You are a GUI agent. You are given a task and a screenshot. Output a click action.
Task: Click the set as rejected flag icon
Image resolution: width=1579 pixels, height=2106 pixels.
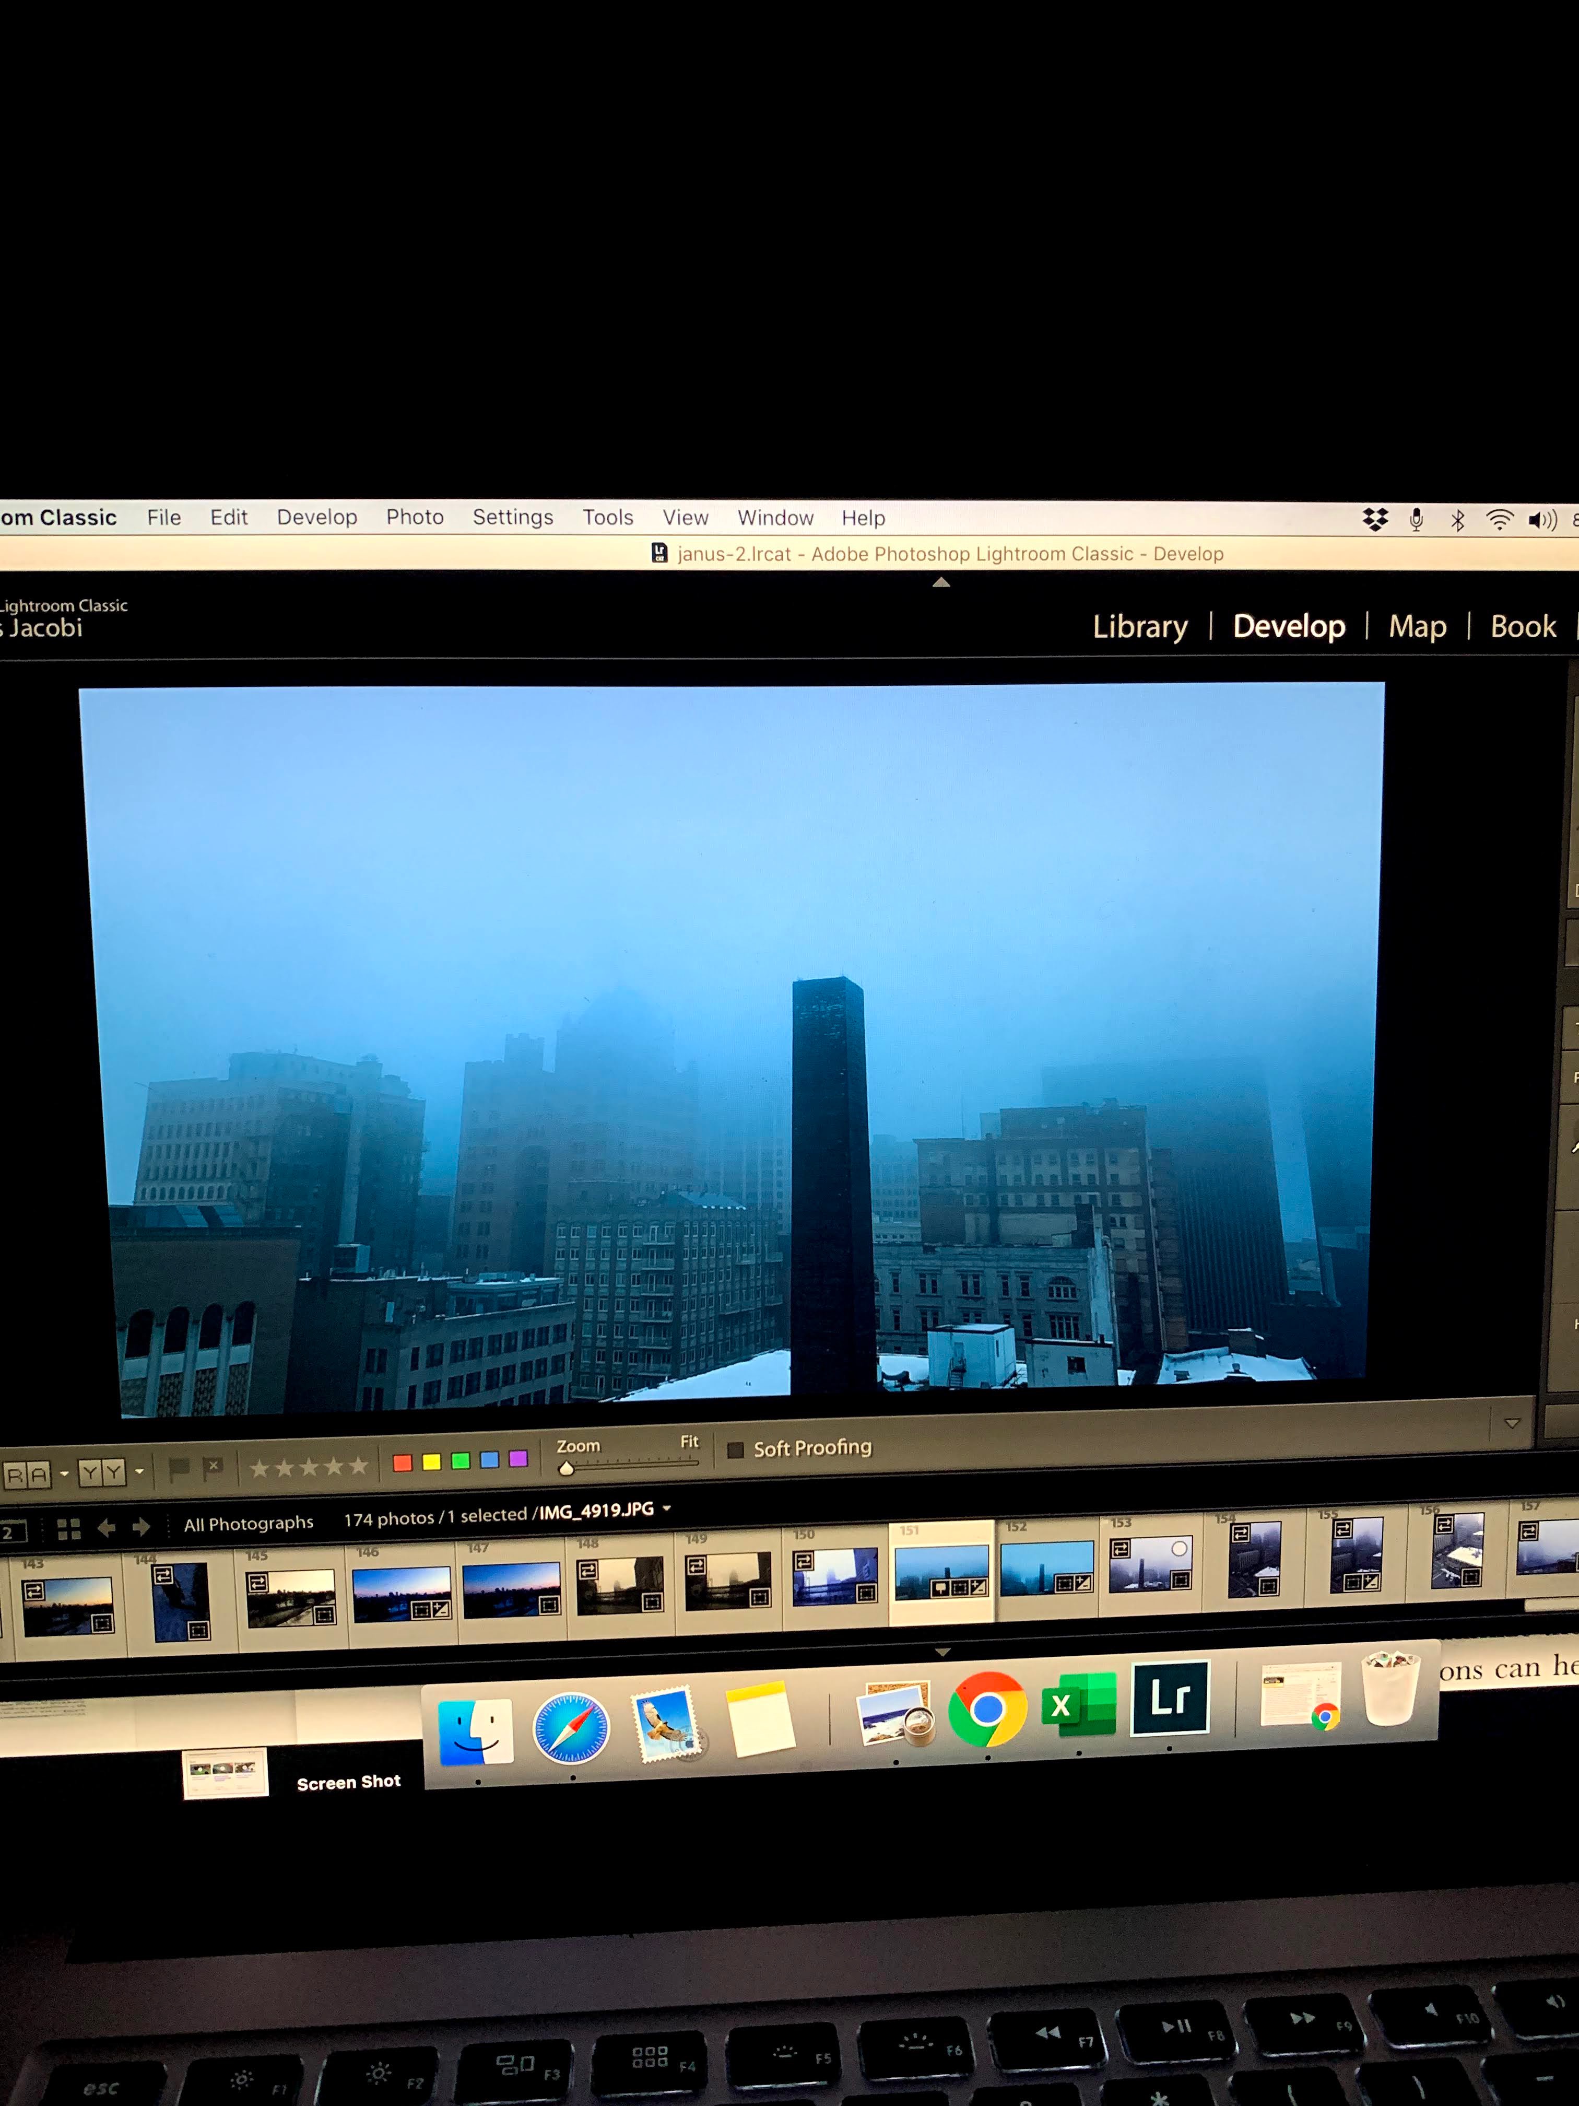point(214,1467)
